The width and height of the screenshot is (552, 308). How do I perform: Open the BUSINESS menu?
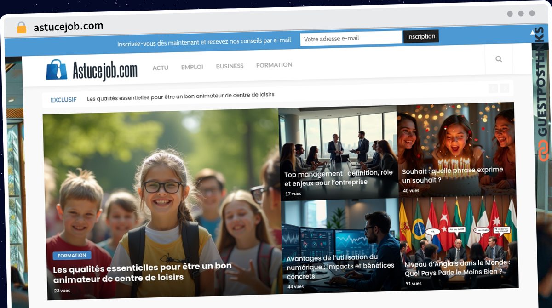click(230, 66)
